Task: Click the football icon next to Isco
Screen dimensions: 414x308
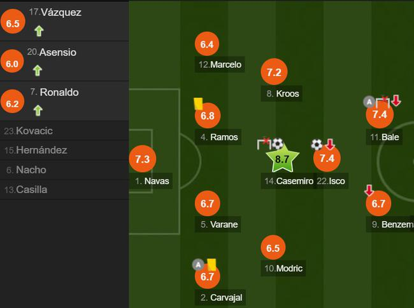Action: click(317, 145)
